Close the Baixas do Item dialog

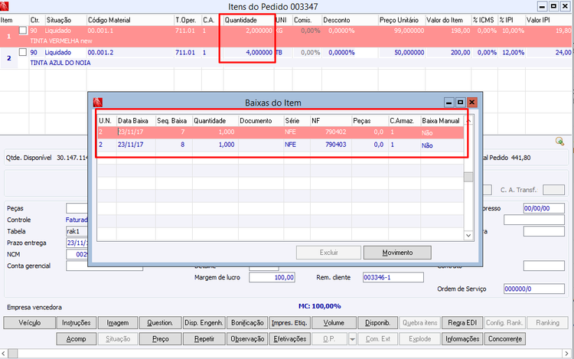click(472, 103)
